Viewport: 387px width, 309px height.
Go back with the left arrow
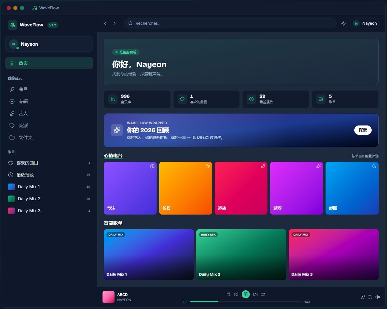click(x=106, y=23)
